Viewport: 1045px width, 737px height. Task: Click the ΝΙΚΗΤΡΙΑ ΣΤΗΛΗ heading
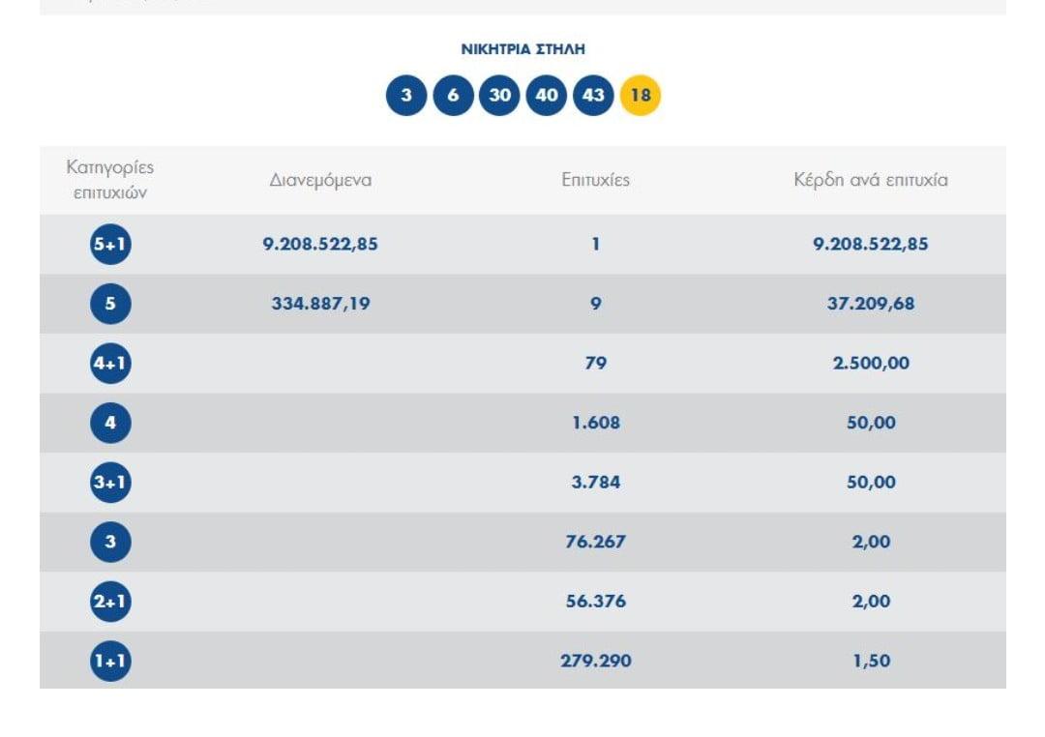tap(522, 49)
